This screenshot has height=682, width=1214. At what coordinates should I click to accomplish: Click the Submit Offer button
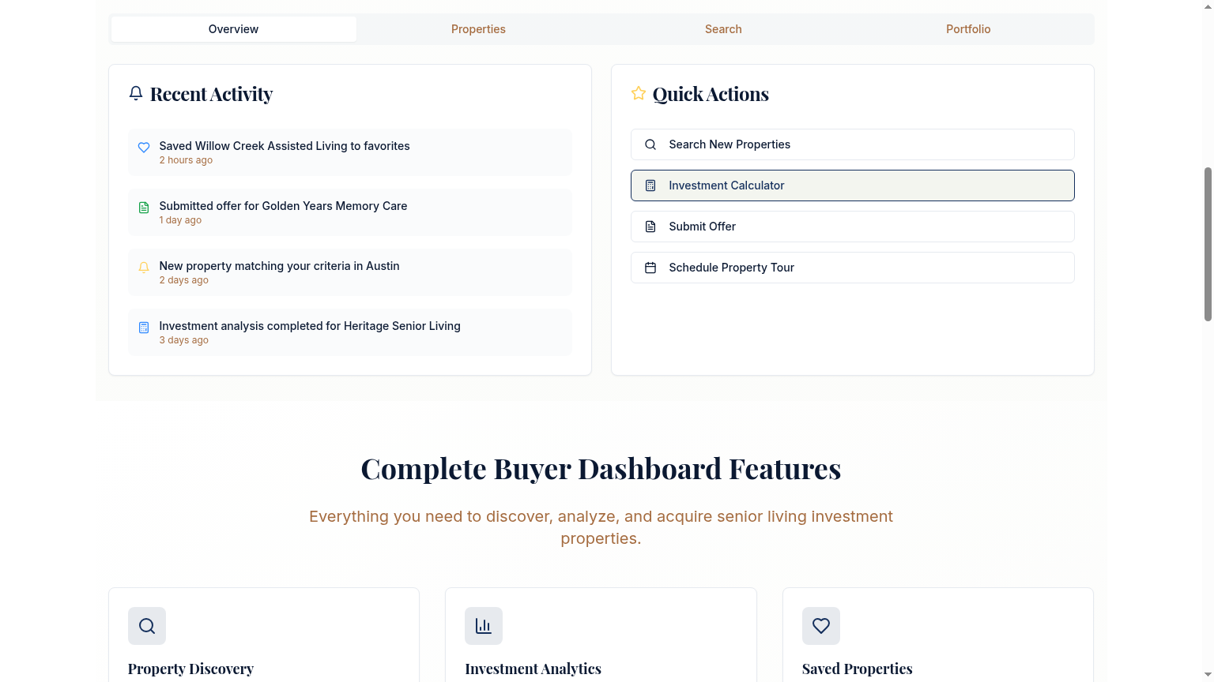pos(853,227)
